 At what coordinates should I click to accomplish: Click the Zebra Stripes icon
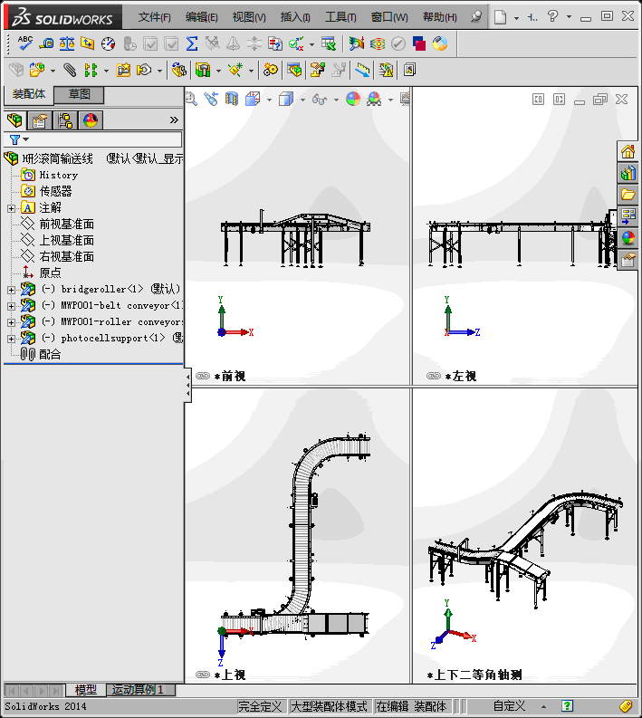point(378,43)
